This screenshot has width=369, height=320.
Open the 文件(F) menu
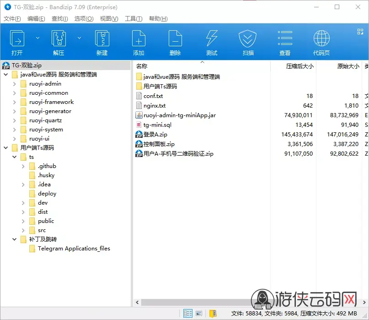[12, 18]
